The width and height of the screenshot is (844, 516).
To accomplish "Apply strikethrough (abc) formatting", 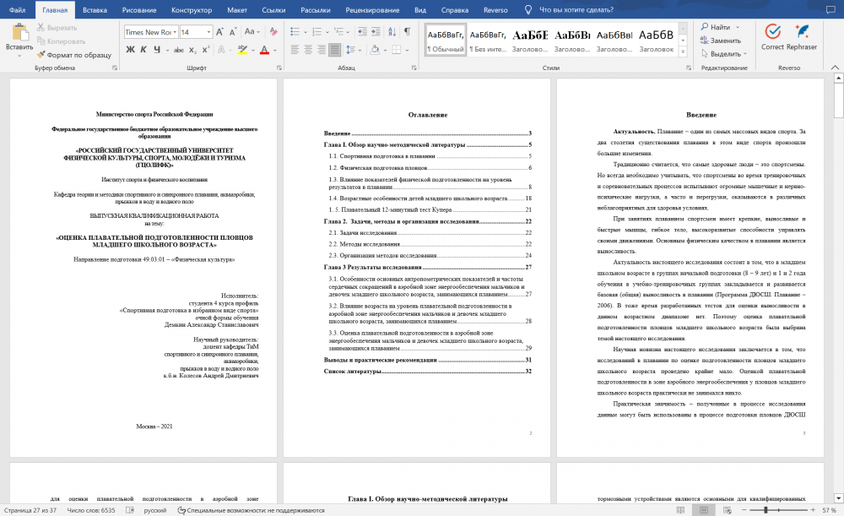I will pos(179,50).
